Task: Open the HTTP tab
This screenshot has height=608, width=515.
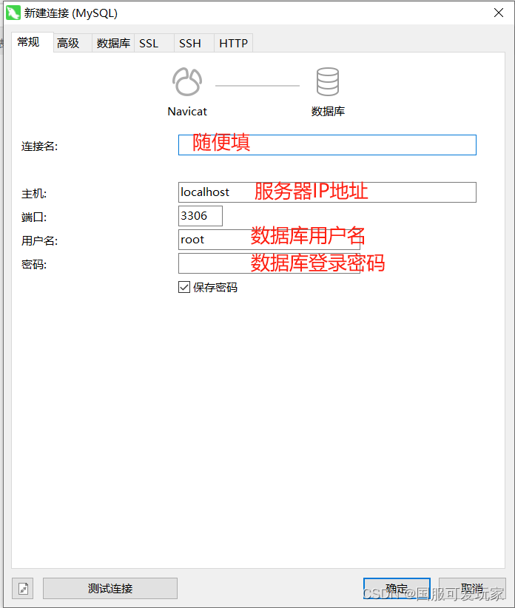Action: 234,43
